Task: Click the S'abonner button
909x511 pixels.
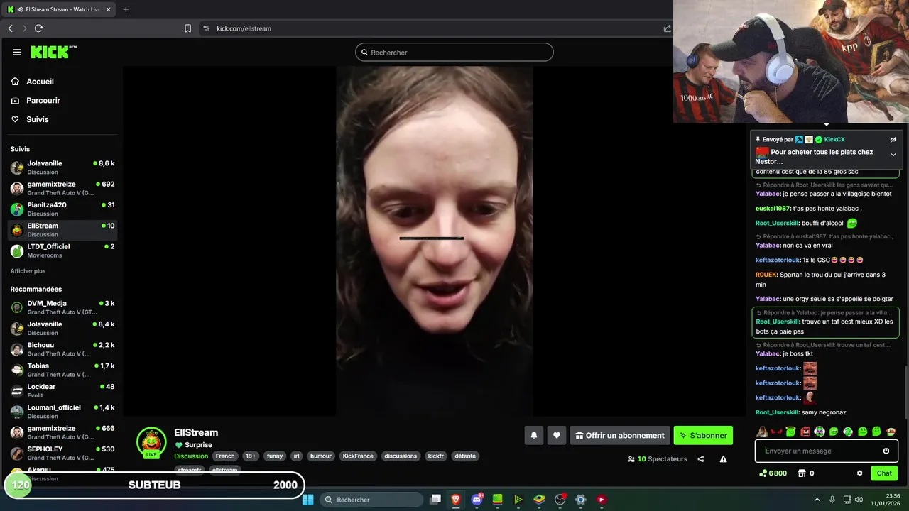Action: (703, 436)
